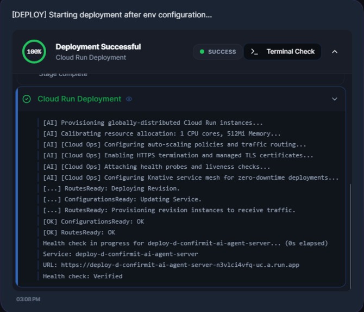Select the 'RoutesReady: Deploying Revision.' log line
The width and height of the screenshot is (364, 312).
tap(111, 188)
